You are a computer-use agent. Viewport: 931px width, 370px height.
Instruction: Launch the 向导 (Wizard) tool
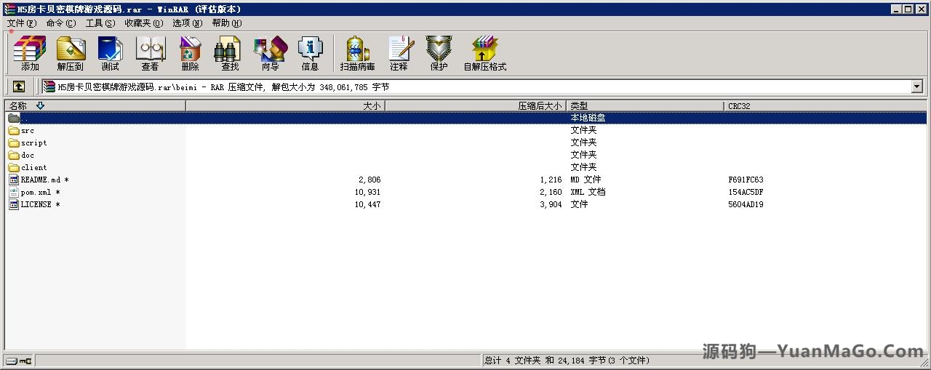(x=270, y=54)
